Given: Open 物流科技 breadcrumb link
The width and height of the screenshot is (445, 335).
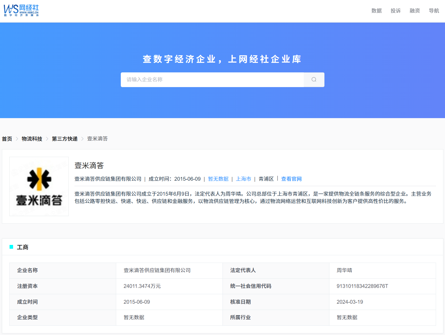Looking at the screenshot, I should point(32,139).
